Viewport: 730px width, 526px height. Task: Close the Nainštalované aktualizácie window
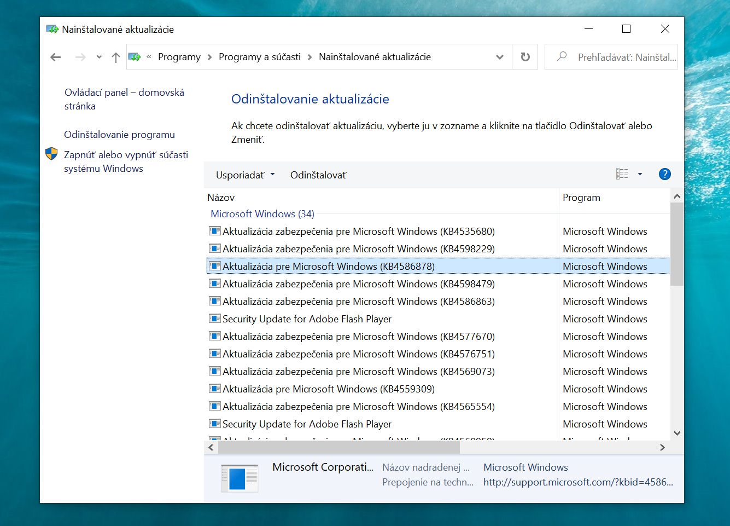pyautogui.click(x=665, y=29)
